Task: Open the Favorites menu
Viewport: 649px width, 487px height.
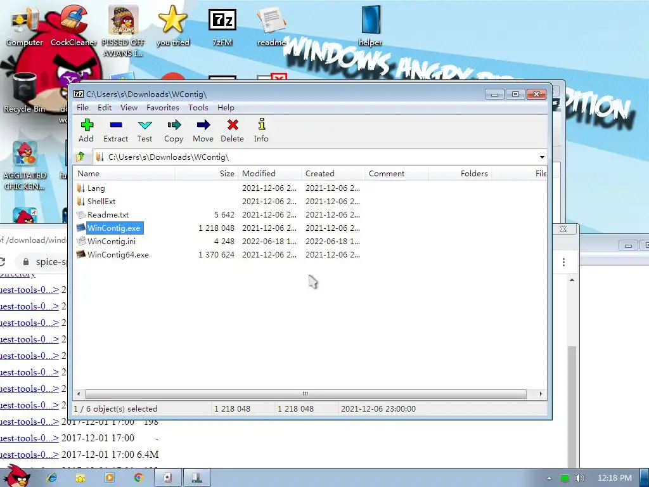Action: (x=163, y=108)
